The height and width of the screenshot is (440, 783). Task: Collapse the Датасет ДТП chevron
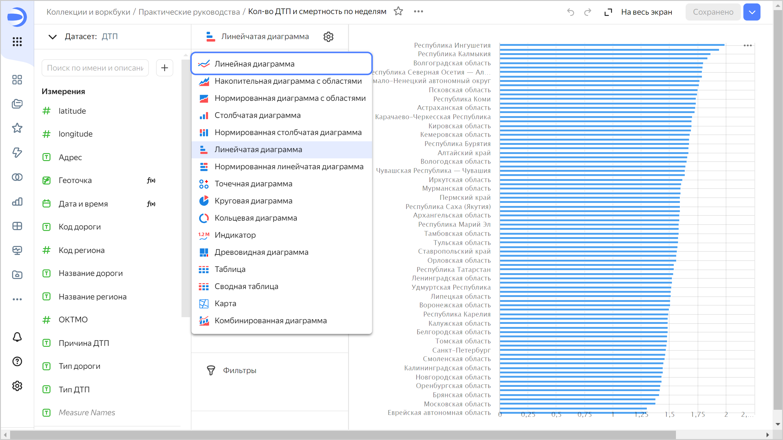pyautogui.click(x=53, y=37)
